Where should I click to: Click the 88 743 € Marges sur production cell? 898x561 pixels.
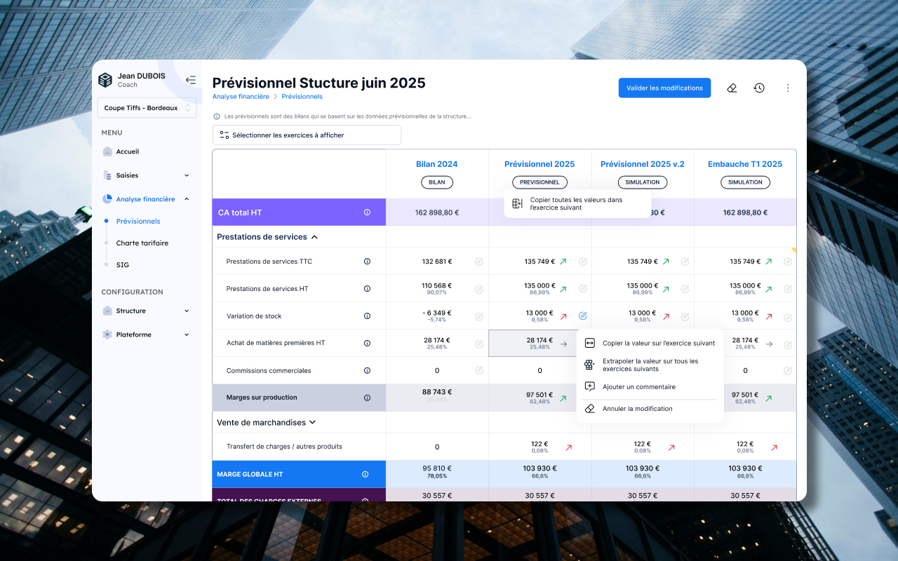[437, 398]
